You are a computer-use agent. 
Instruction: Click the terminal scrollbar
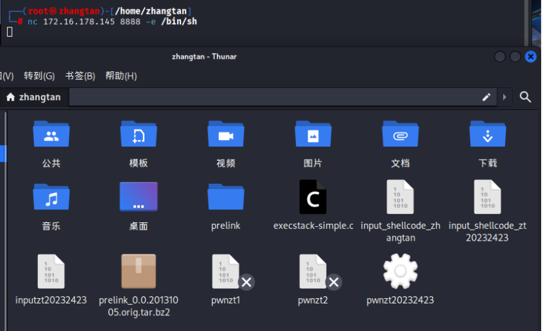click(527, 23)
